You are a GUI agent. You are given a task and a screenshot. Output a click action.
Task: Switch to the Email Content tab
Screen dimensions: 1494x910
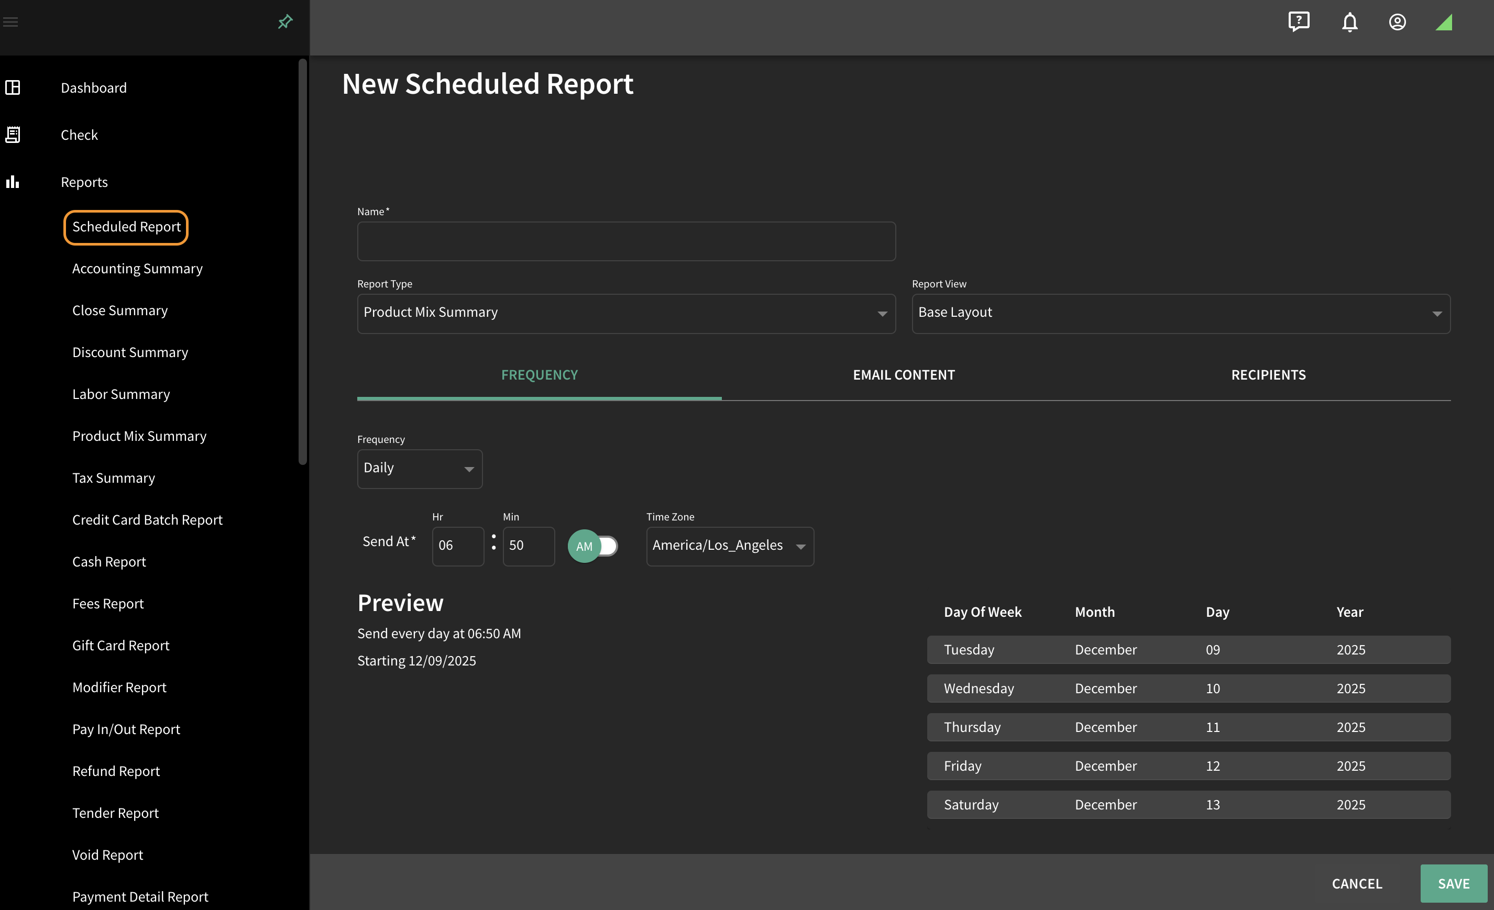click(x=904, y=375)
